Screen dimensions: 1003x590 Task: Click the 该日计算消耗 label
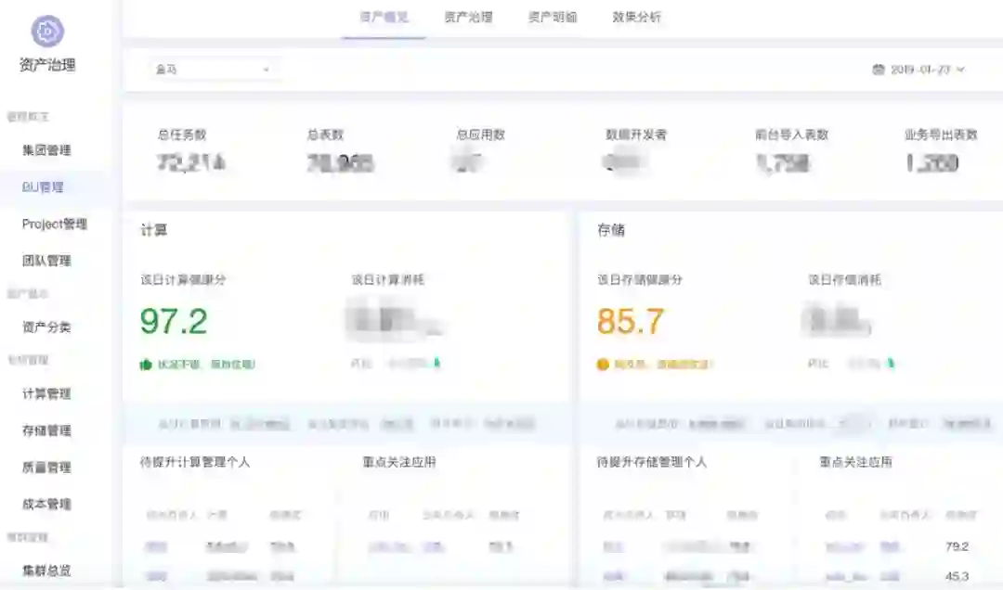coord(388,280)
